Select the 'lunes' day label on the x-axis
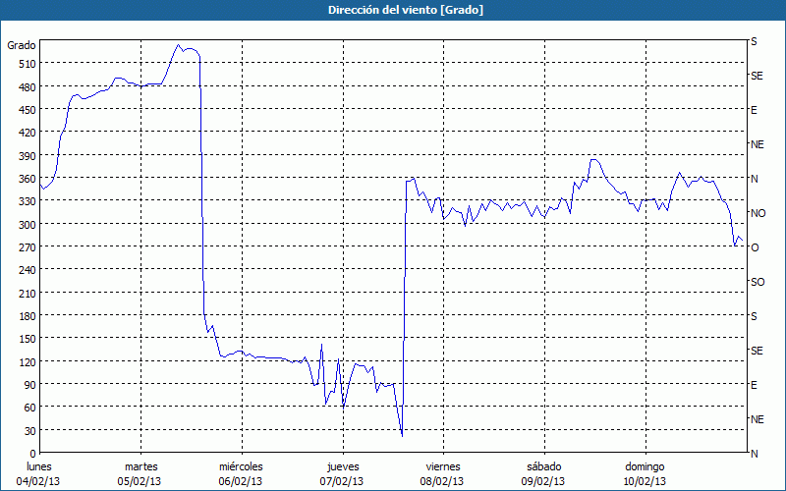786x491 pixels. pos(39,466)
